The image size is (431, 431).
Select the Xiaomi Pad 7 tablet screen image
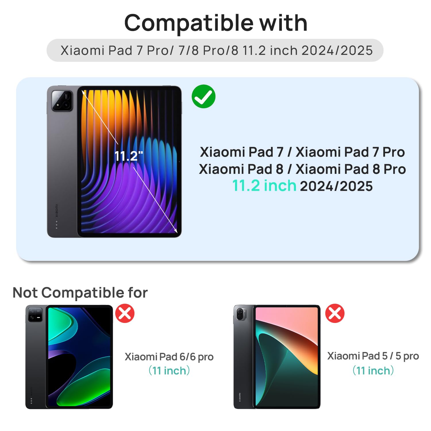coord(129,161)
